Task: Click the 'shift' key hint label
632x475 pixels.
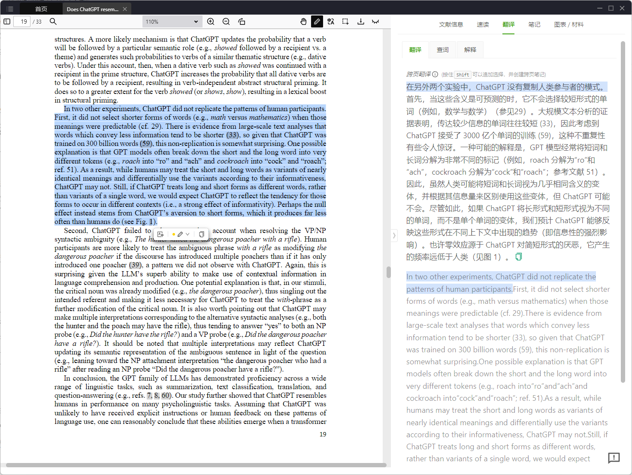Action: click(463, 75)
